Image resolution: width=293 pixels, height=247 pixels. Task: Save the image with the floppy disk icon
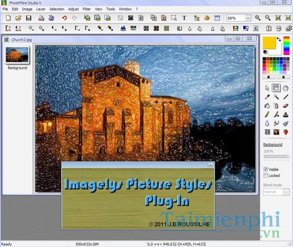(28, 18)
